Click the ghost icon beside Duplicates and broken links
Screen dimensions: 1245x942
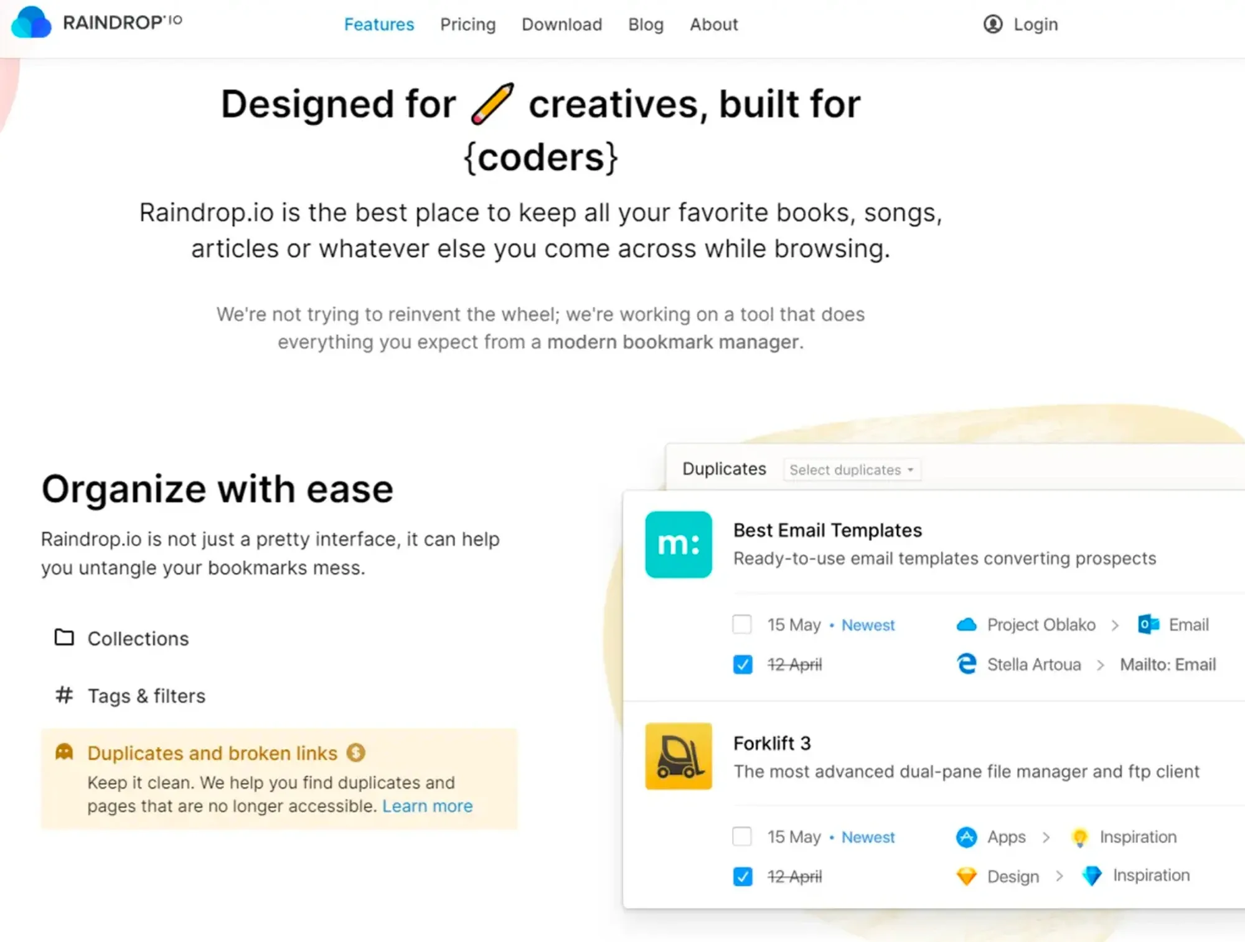click(64, 752)
